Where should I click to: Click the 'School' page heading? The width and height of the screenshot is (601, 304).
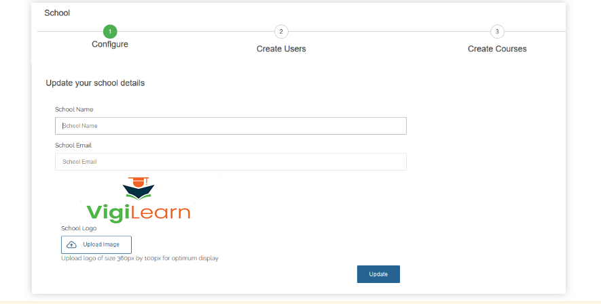[x=57, y=13]
